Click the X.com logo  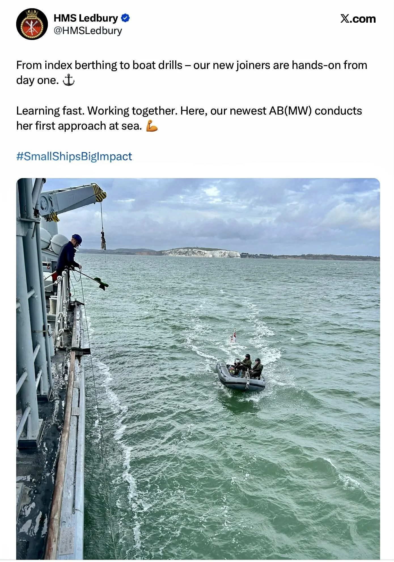[358, 19]
